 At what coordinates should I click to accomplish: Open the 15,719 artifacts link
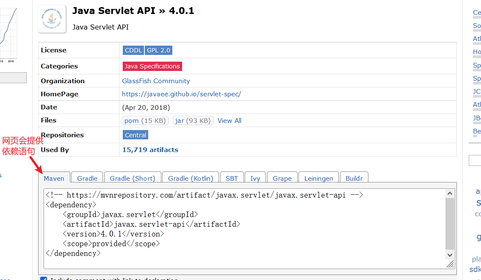(150, 150)
